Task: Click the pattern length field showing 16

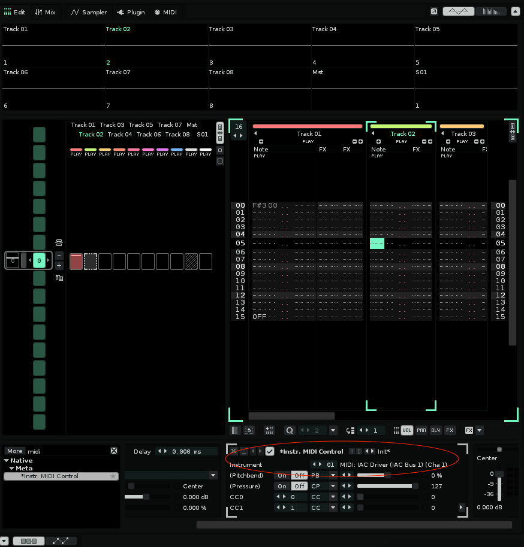Action: (x=239, y=127)
